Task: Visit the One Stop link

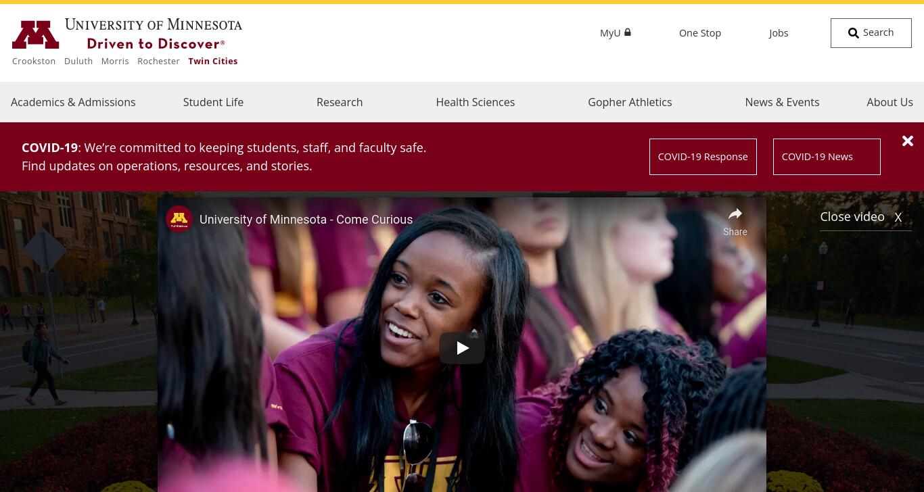Action: tap(700, 33)
